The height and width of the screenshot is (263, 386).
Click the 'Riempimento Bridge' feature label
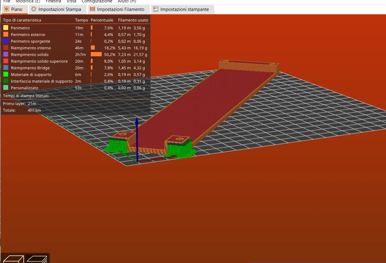30,68
